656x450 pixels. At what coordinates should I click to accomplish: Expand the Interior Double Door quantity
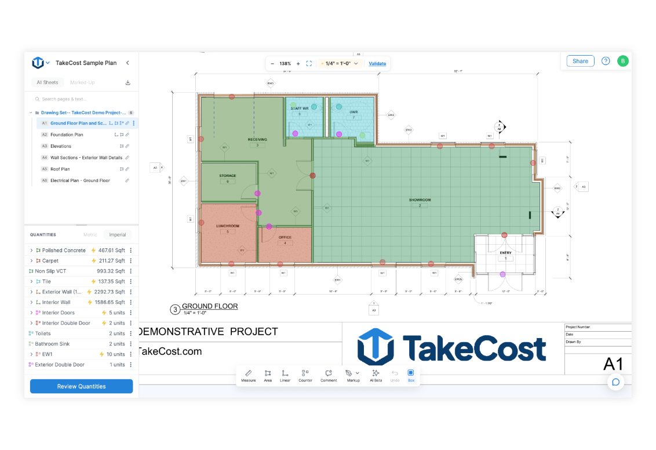(31, 323)
